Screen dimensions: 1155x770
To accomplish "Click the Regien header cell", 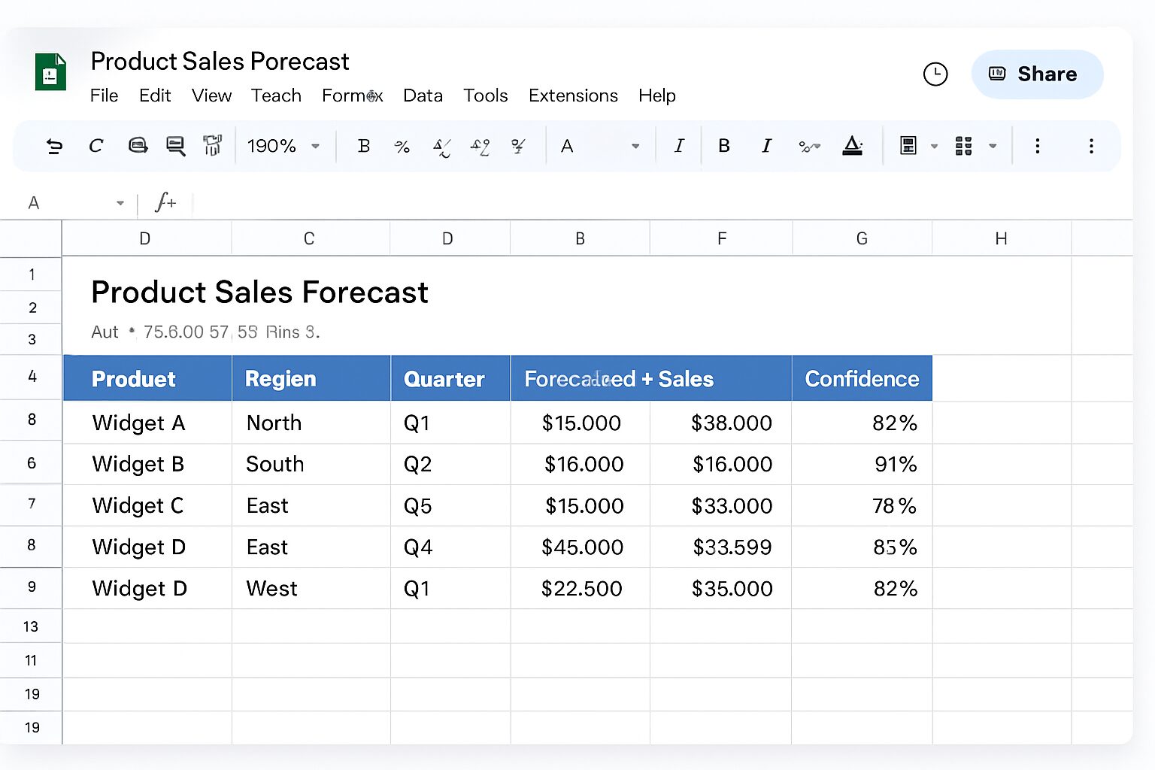I will click(x=311, y=378).
